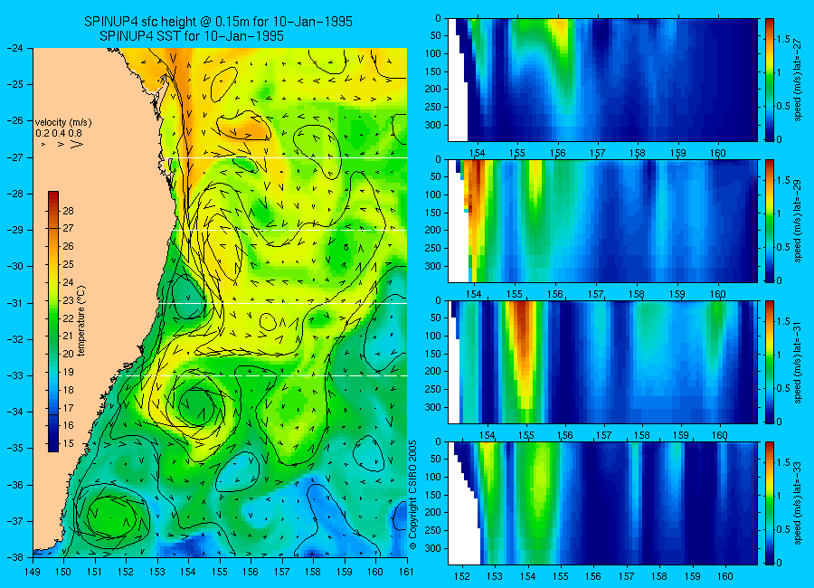Select latitude label "-31" on the map axis
The image size is (814, 588).
[16, 302]
